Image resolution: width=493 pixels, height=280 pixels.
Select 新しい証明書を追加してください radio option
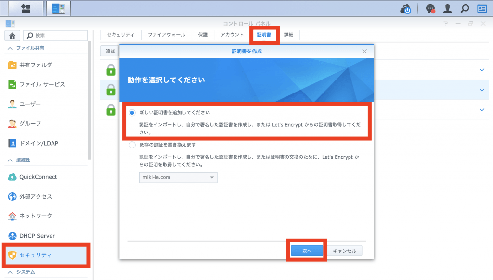[x=132, y=112]
